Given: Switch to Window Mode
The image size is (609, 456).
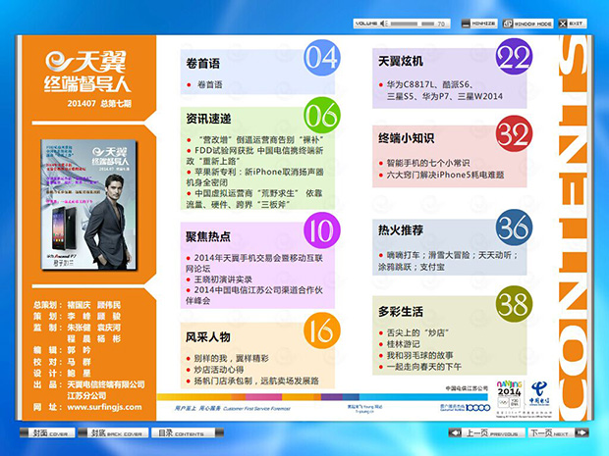Looking at the screenshot, I should pos(528,24).
